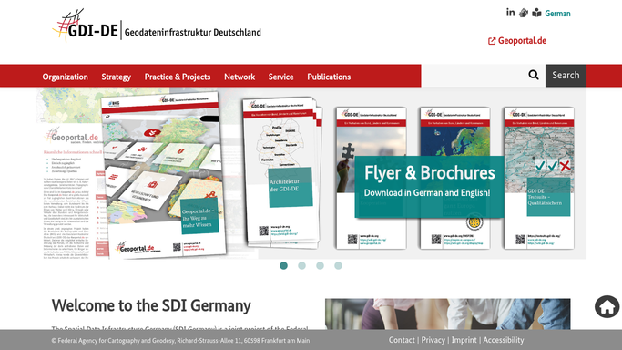
Task: Click the dark Search button
Action: [x=566, y=76]
